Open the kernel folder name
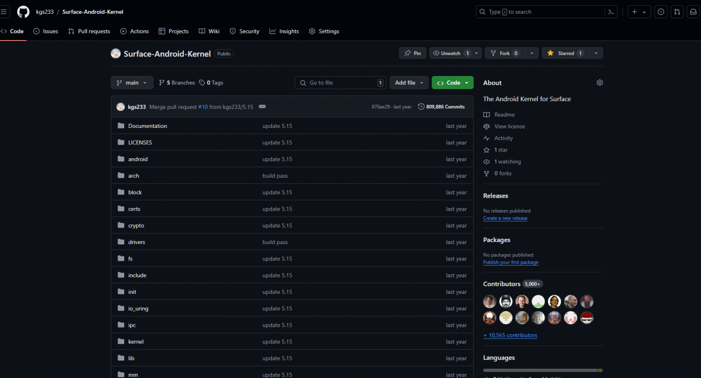This screenshot has height=378, width=701. [x=136, y=342]
